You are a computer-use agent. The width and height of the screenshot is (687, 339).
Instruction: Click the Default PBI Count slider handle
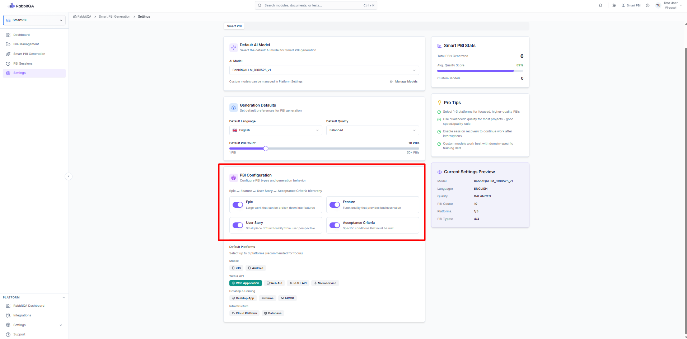pos(266,149)
